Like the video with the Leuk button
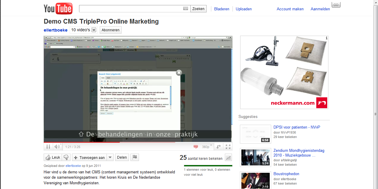Image resolution: width=378 pixels, height=189 pixels. point(53,157)
